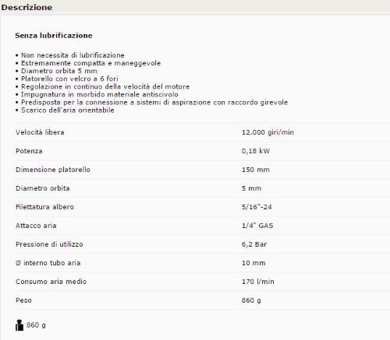Viewport: 390px width, 340px height.
Task: Select the 12.000 giri/min value
Action: [268, 132]
